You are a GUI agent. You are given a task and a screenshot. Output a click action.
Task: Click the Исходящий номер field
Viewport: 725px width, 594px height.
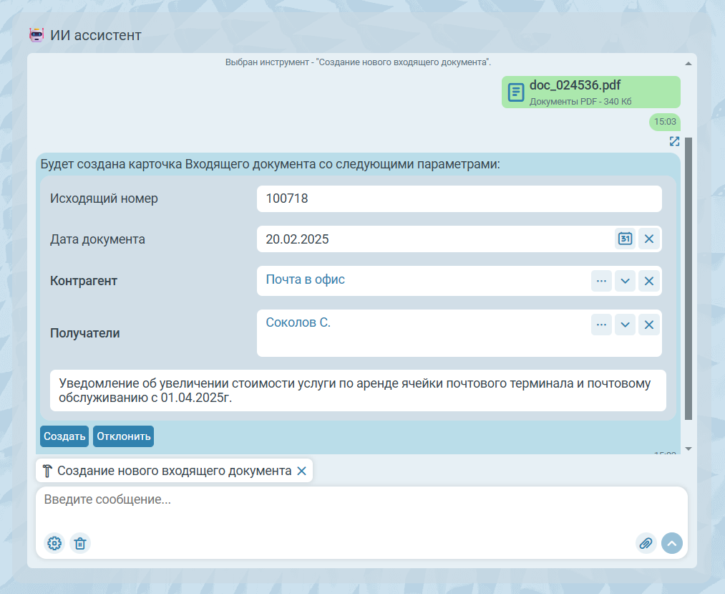(458, 198)
